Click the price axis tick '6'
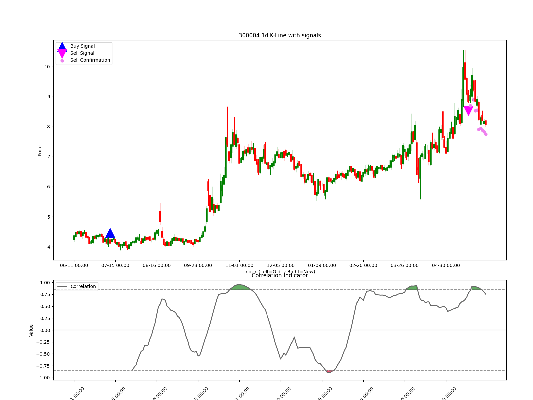533x400 pixels. 48,187
